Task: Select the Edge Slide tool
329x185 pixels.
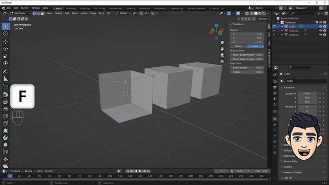Action: pos(6,152)
